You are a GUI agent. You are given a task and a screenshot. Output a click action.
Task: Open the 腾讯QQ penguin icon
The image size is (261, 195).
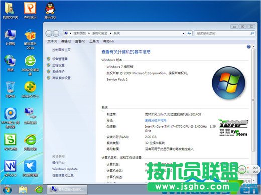(50, 11)
